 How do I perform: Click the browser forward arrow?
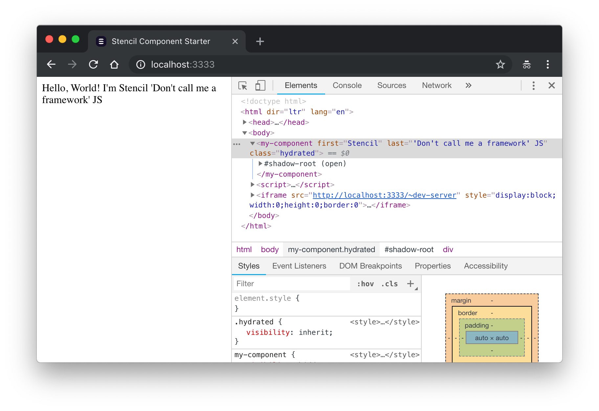point(72,64)
